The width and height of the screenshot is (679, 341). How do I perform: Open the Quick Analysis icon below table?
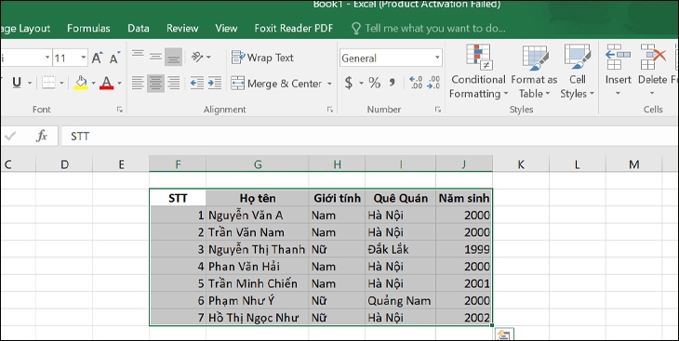(503, 334)
